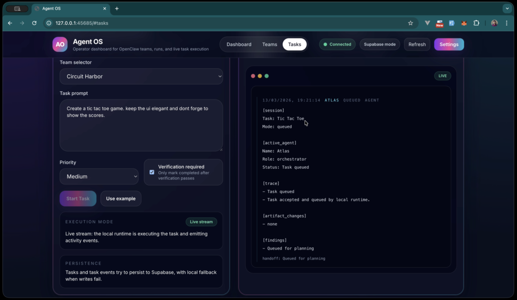
Task: Switch to the Dashboard tab
Action: tap(239, 44)
